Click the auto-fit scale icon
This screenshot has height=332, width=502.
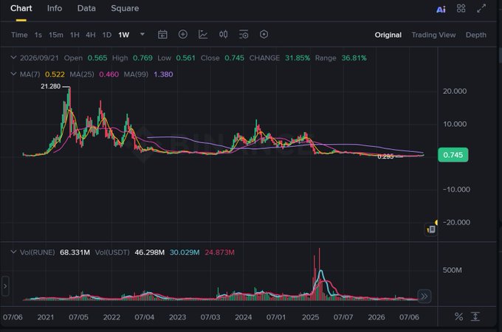[475, 317]
